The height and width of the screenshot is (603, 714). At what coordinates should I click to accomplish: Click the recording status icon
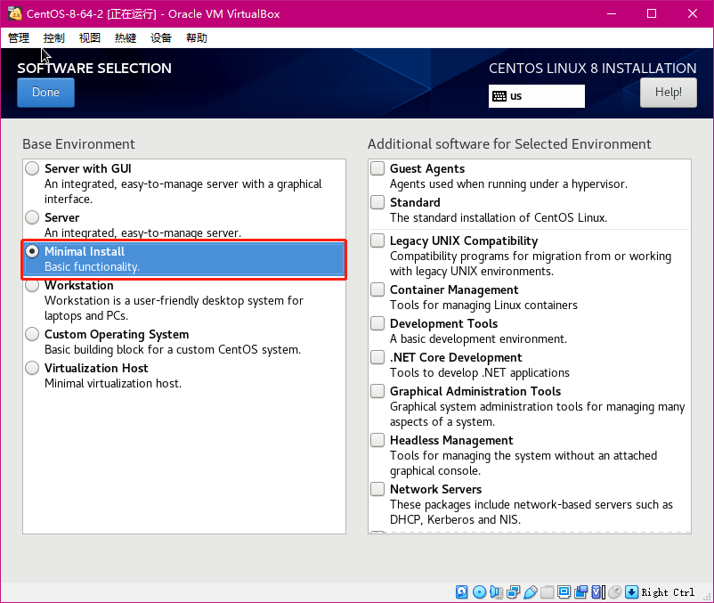[x=581, y=592]
